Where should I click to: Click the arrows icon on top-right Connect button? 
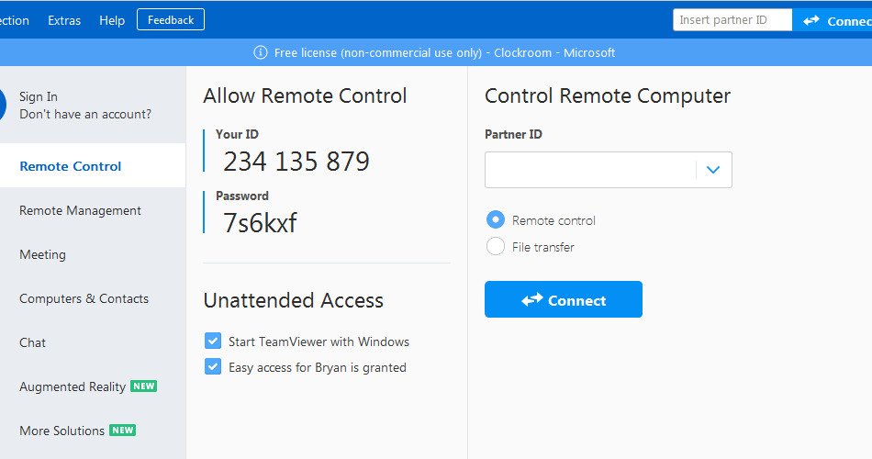click(811, 20)
